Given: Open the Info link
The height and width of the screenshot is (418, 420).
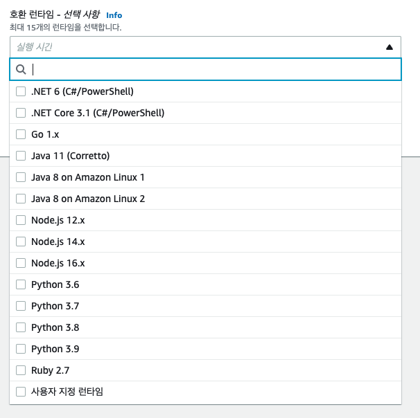Looking at the screenshot, I should [x=114, y=15].
